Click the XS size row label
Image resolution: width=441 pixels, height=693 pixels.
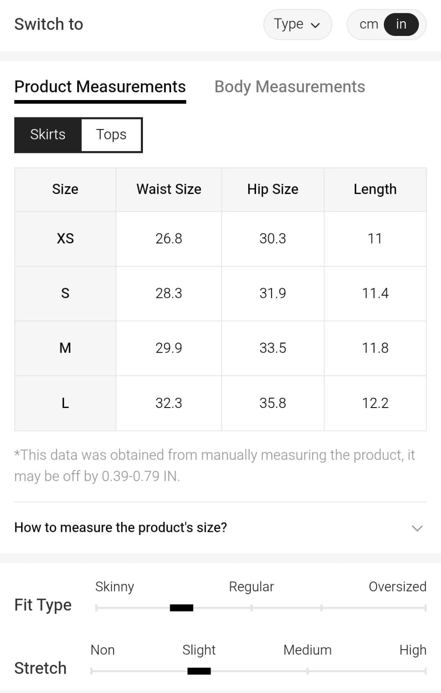[65, 239]
